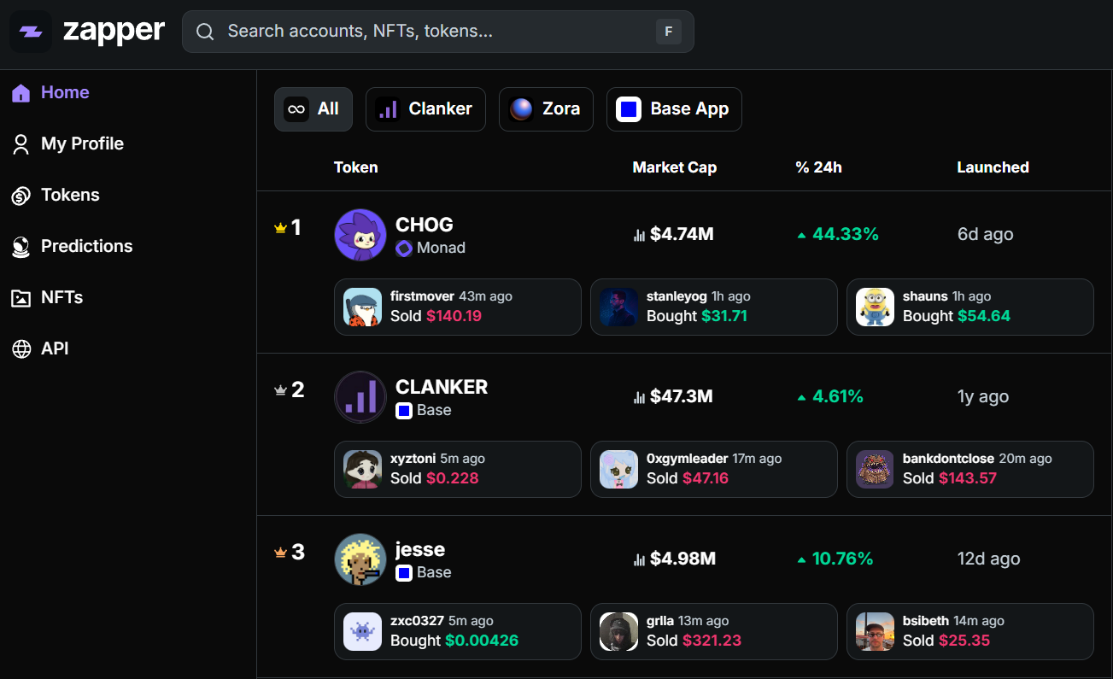The width and height of the screenshot is (1113, 679).
Task: Go to My Profile page
Action: point(82,143)
